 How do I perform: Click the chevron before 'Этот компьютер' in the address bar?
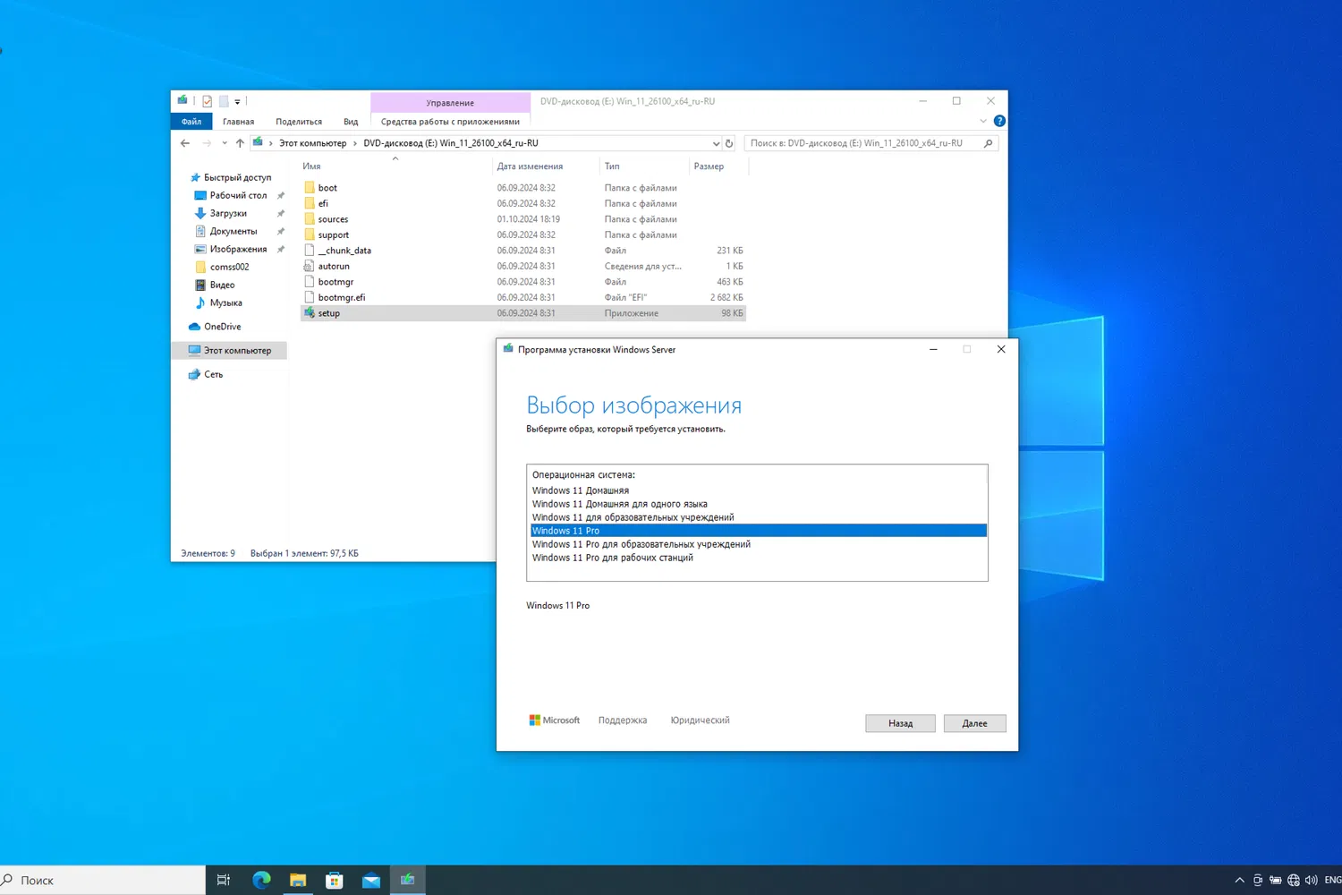(271, 143)
